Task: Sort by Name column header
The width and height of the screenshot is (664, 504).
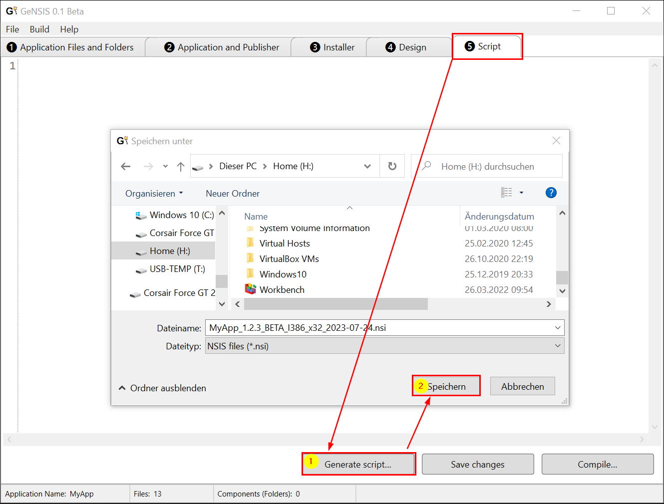Action: coord(256,217)
